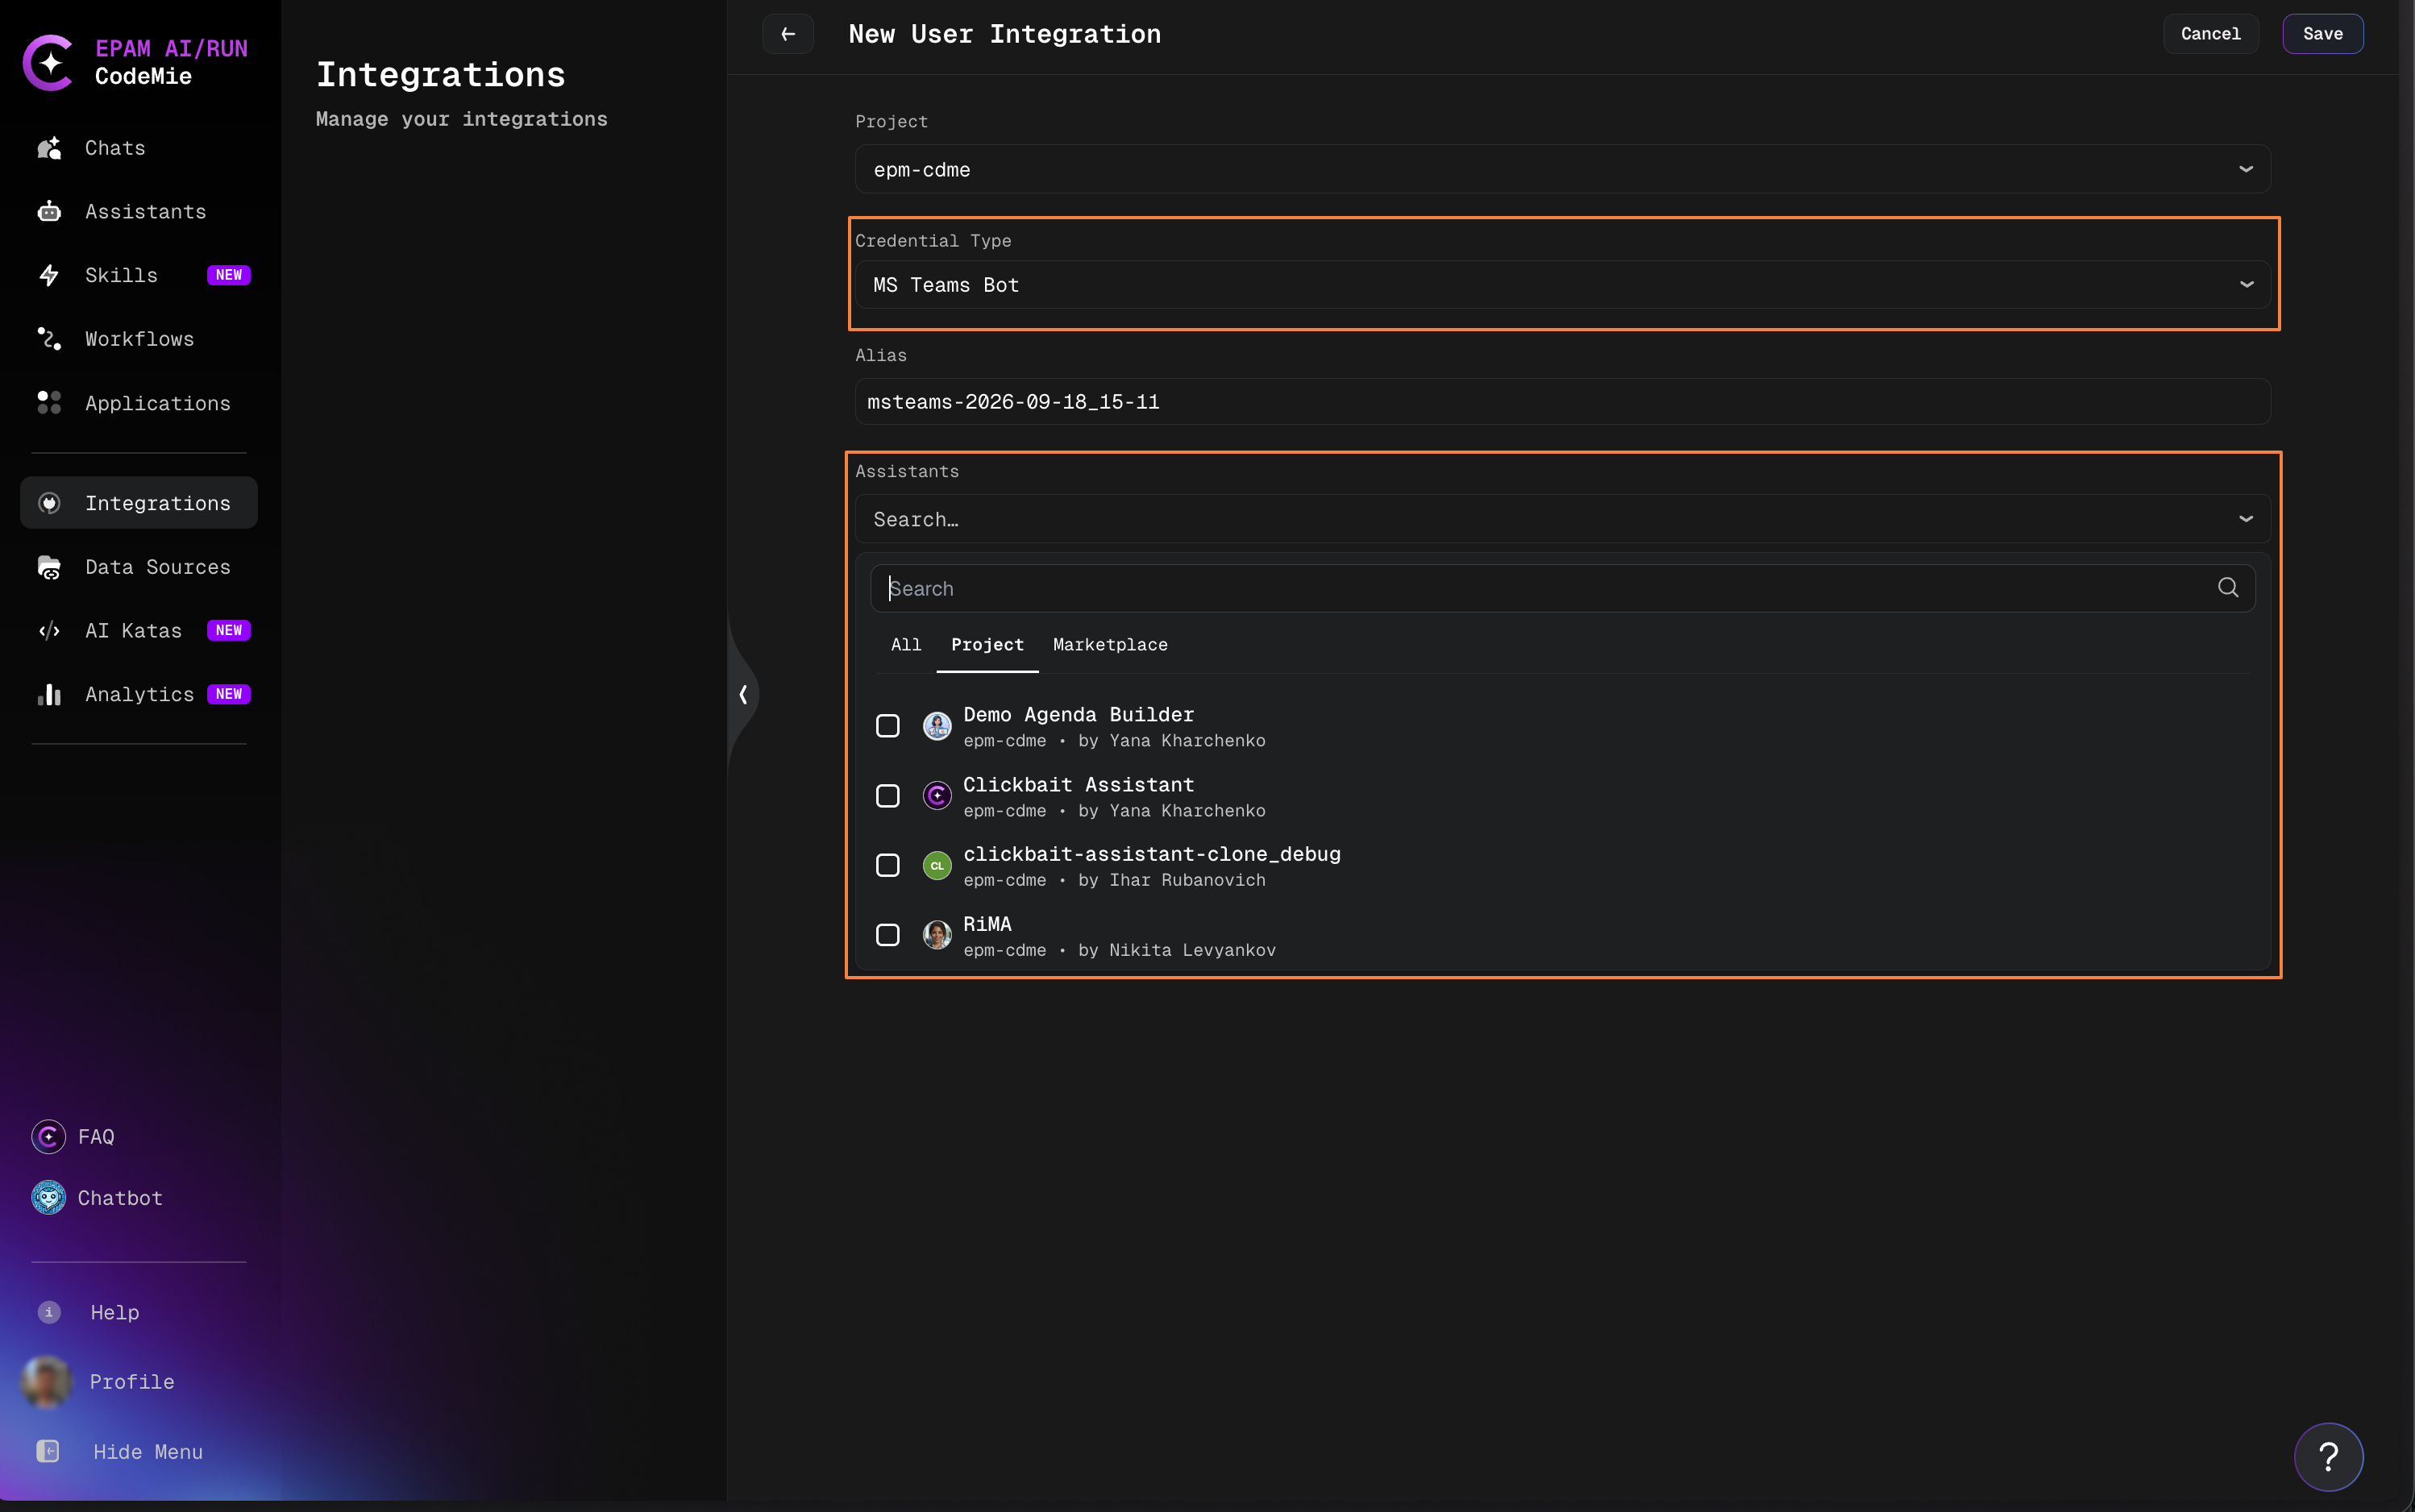Click the CodeMie logo icon
This screenshot has height=1512, width=2415.
(x=49, y=62)
